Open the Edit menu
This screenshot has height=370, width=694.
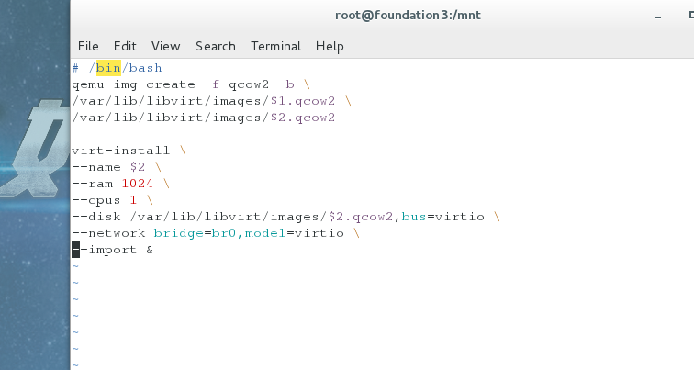[125, 46]
